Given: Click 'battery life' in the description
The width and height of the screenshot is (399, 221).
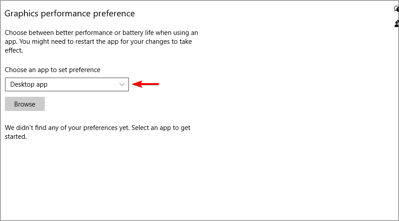Looking at the screenshot, I should point(138,33).
